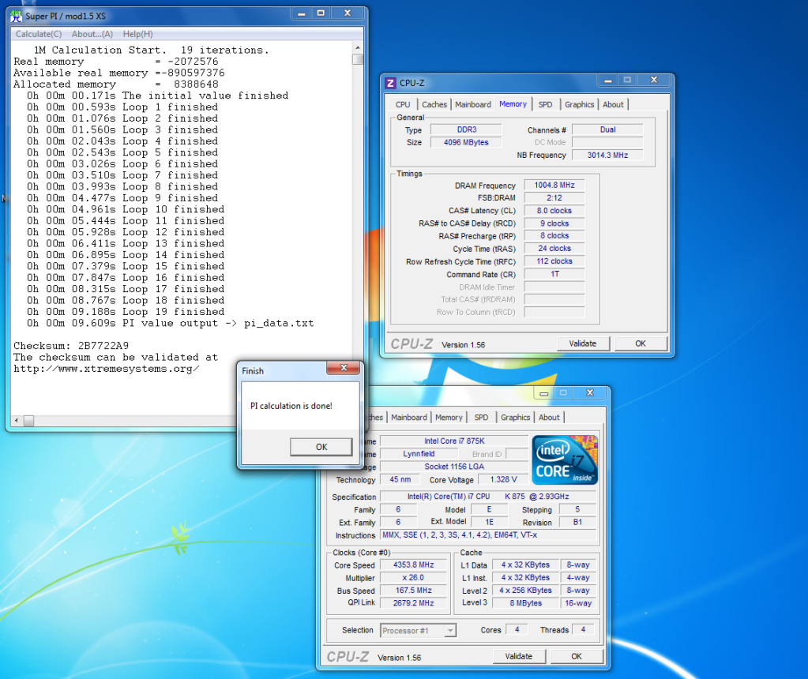Maximize the Super PI window
Viewport: 808px width, 679px height.
pyautogui.click(x=321, y=13)
